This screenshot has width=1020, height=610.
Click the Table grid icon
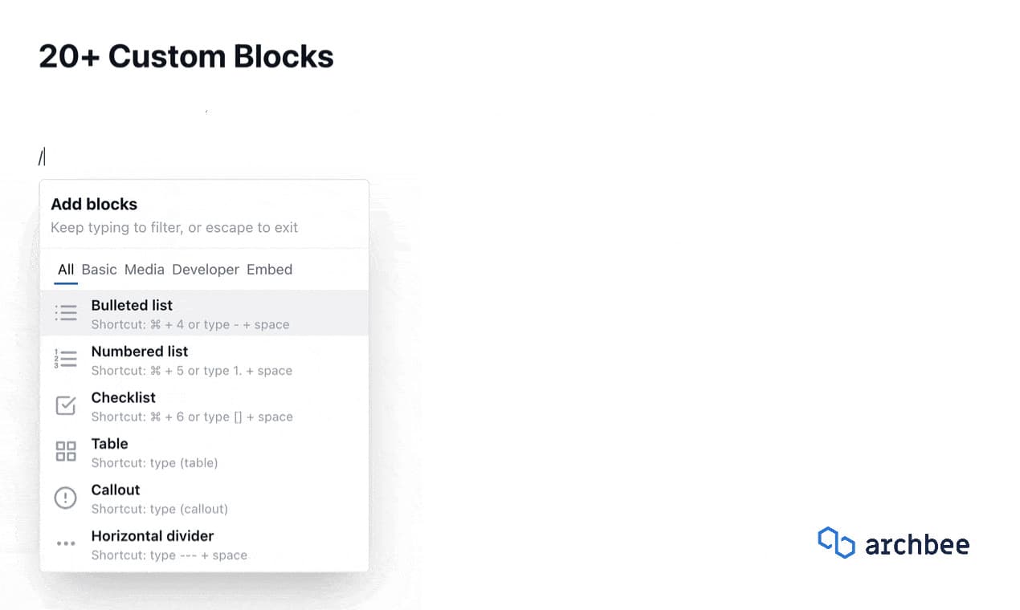[65, 451]
